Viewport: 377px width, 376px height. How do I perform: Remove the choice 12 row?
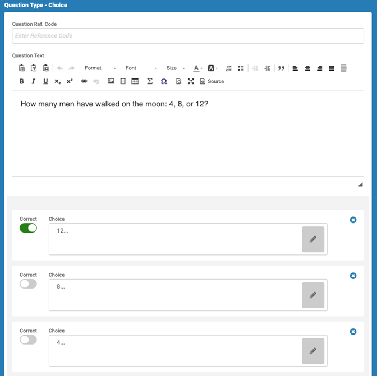353,220
